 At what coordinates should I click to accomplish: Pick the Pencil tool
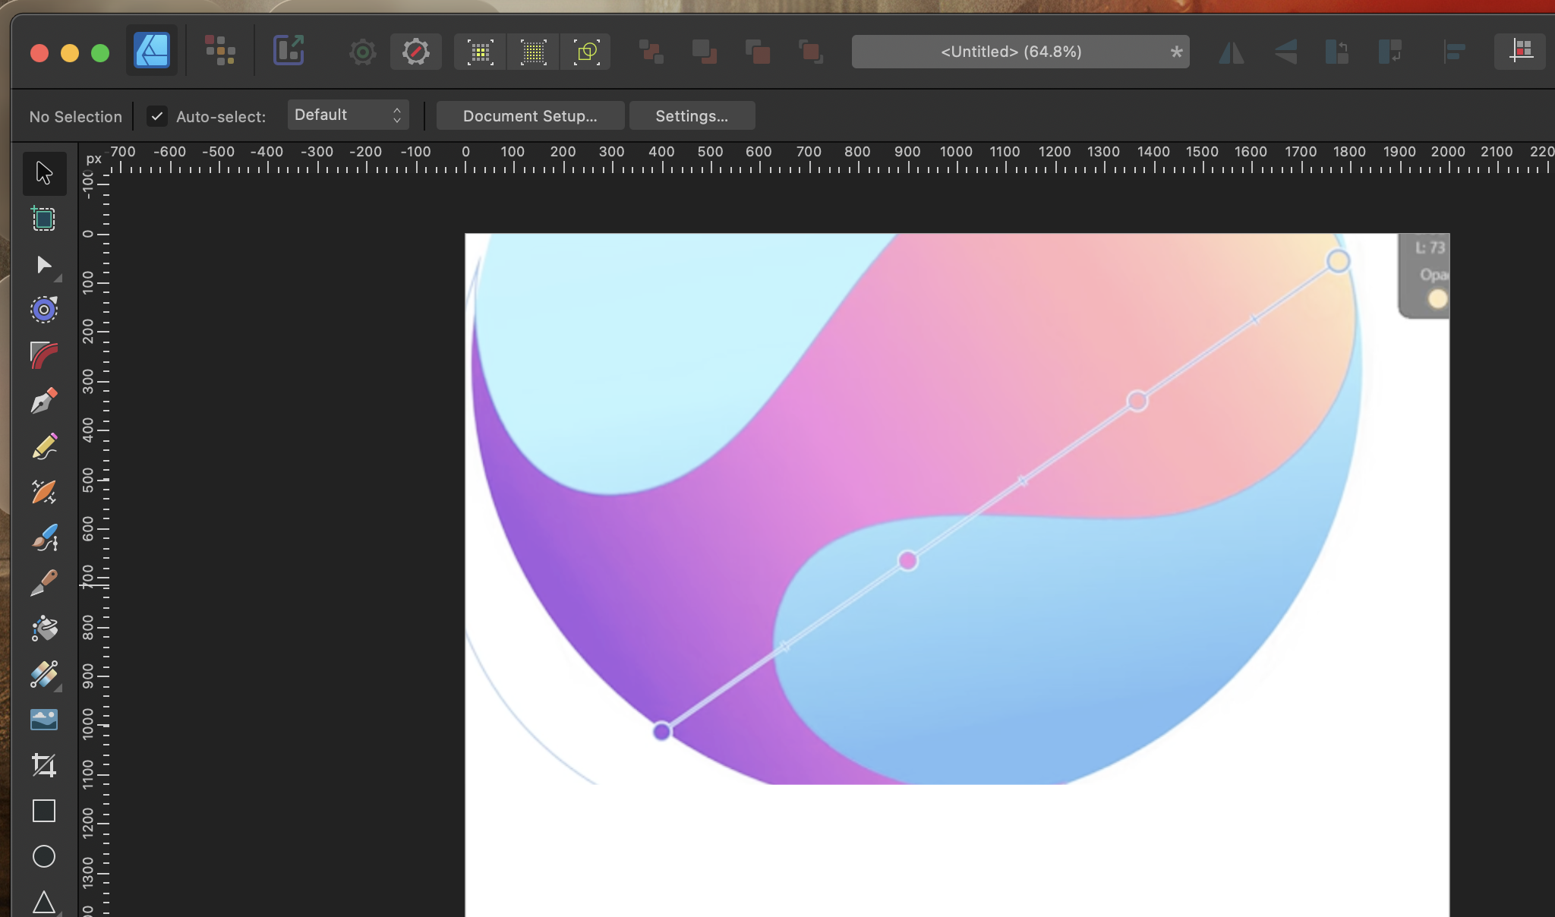(x=44, y=446)
